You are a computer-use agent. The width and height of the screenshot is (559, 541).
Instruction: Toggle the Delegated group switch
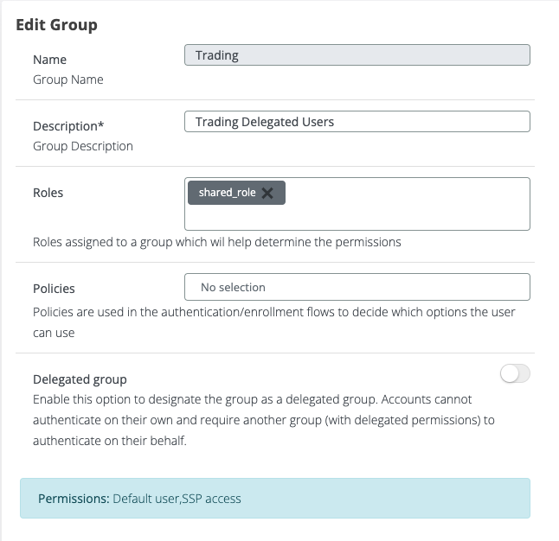click(x=515, y=373)
